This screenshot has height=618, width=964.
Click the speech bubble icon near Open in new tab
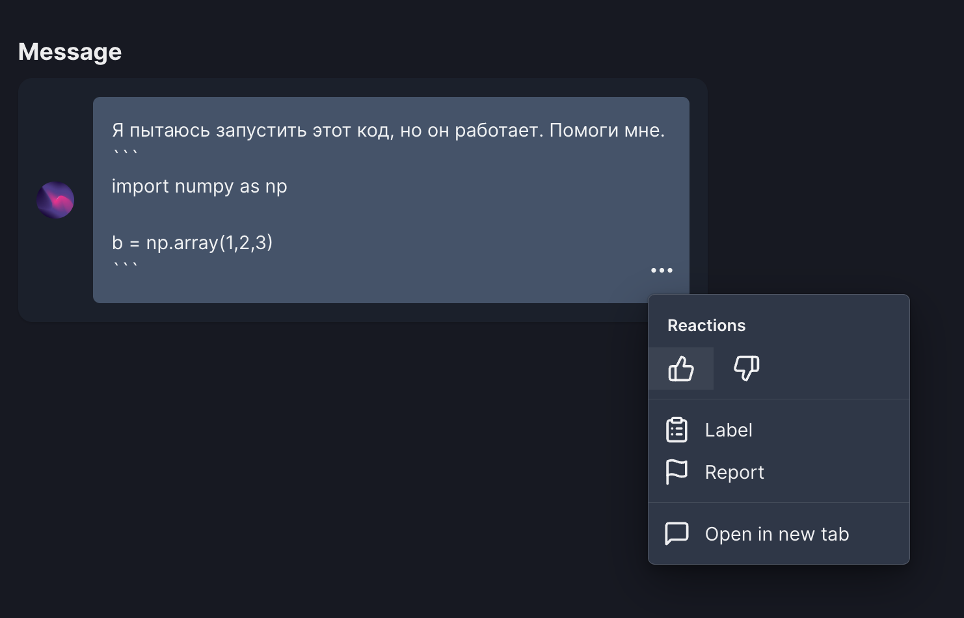pos(676,533)
